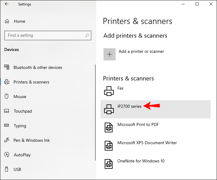Click the back arrow in Settings
Image resolution: width=217 pixels, height=180 pixels.
(x=7, y=4)
